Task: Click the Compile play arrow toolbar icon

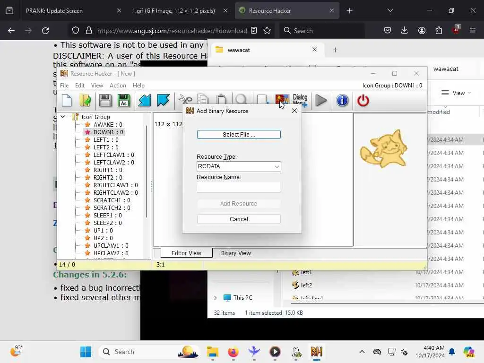Action: coord(321,100)
